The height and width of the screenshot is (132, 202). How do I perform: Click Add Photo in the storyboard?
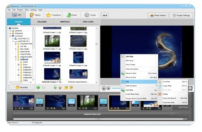(183, 107)
